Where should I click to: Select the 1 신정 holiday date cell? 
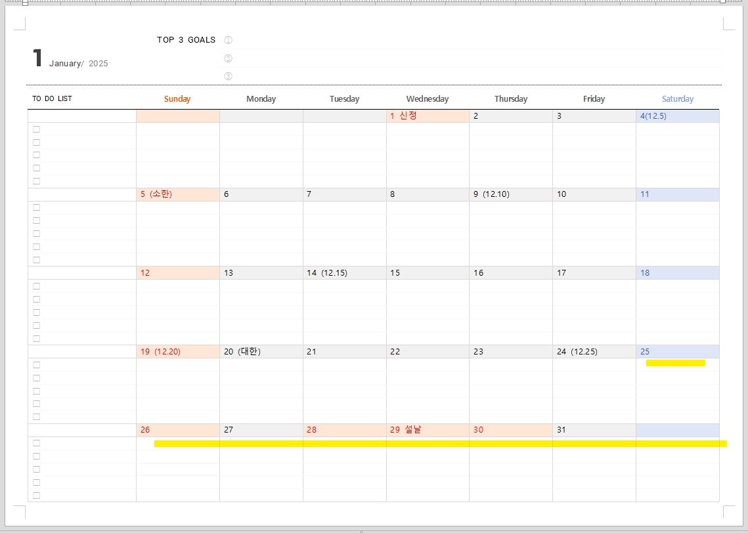point(428,116)
